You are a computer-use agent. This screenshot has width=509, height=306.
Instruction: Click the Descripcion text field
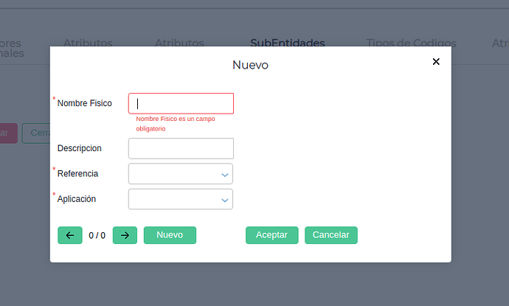[x=181, y=148]
